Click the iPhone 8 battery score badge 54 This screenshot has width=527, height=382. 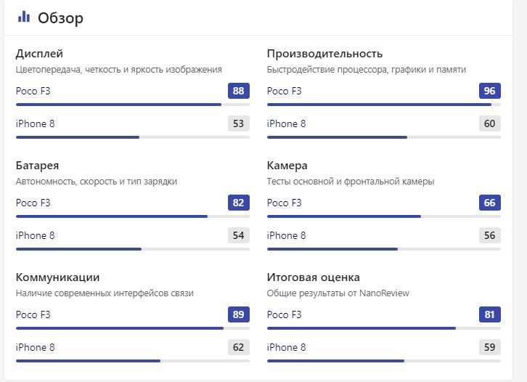click(x=239, y=235)
